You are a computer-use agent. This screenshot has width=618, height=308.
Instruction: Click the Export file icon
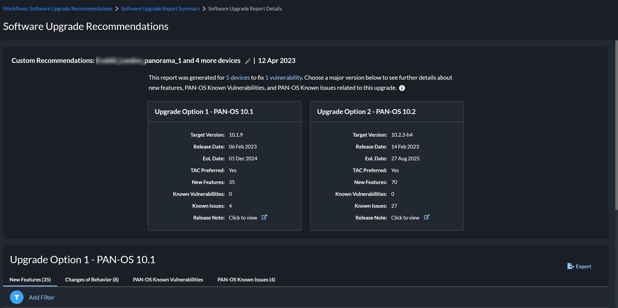pyautogui.click(x=570, y=267)
